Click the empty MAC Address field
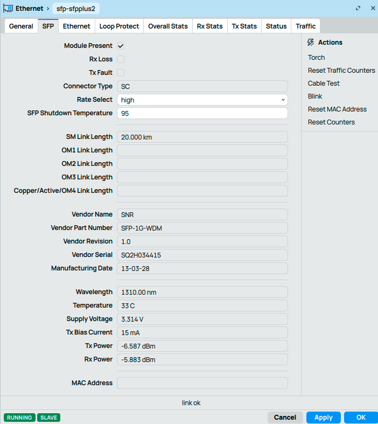 202,383
